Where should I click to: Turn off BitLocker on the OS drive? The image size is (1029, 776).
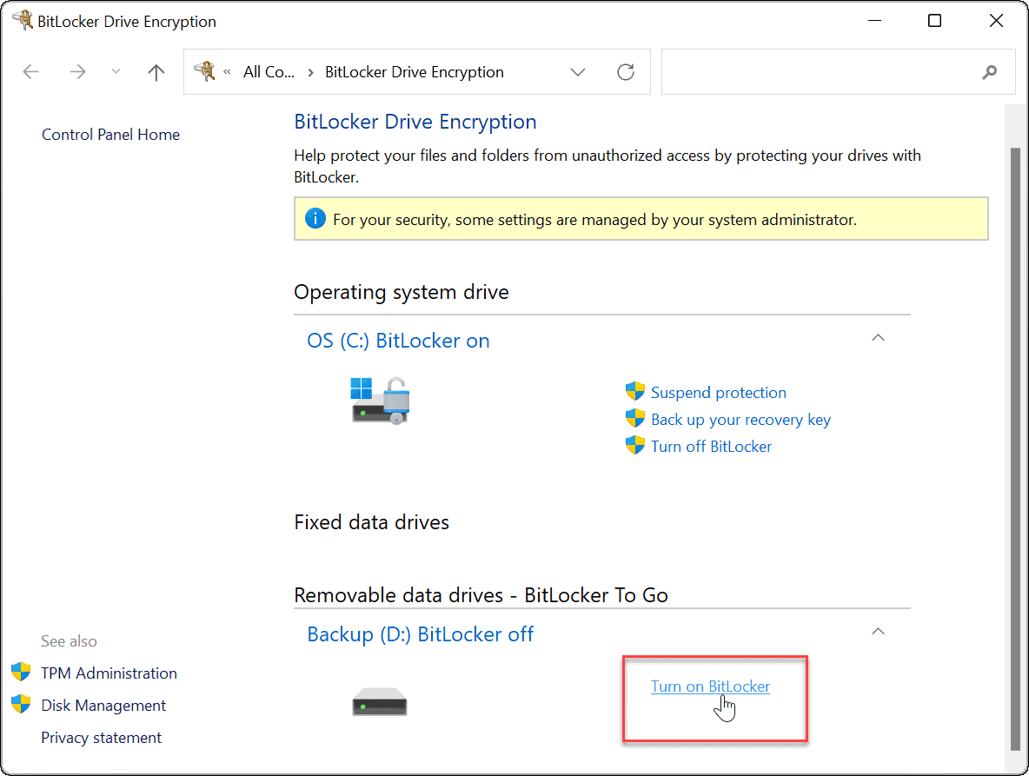[711, 446]
